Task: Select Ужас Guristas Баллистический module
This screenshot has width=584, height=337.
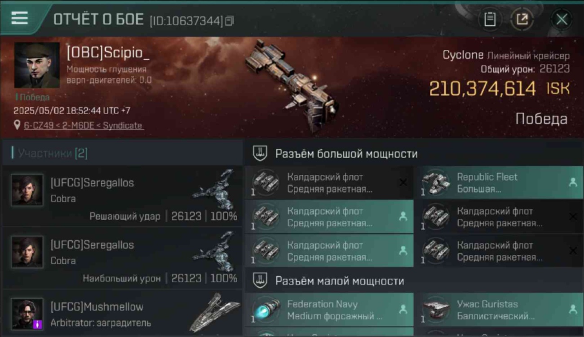Action: tap(499, 310)
